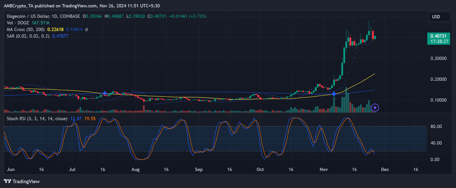Select the SAR (0.02, 0.02, 0.2) legend
Image resolution: width=456 pixels, height=188 pixels.
(x=28, y=36)
